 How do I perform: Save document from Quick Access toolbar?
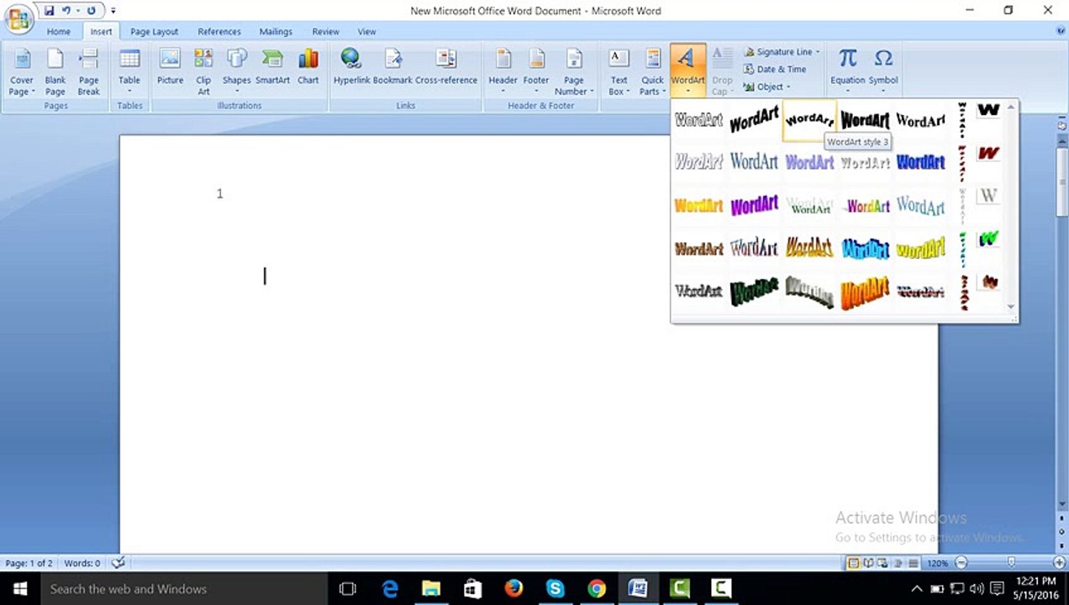pyautogui.click(x=49, y=11)
